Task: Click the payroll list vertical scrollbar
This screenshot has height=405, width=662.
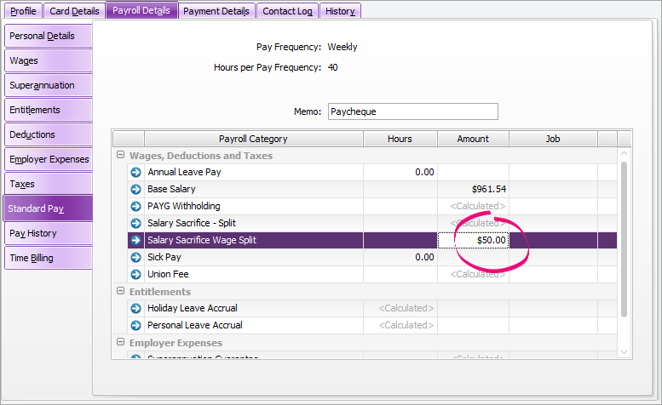Action: pyautogui.click(x=625, y=238)
